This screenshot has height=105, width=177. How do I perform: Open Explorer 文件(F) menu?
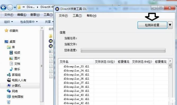click(x=9, y=15)
